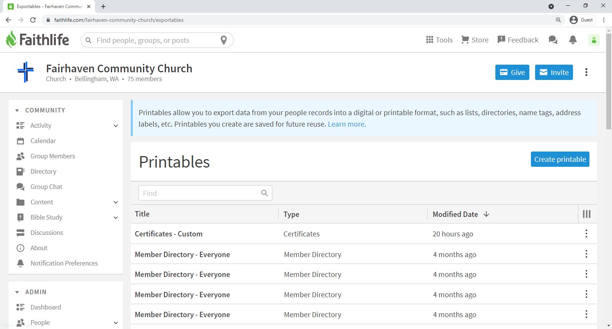
Task: Click the Find printables input field
Action: [x=205, y=193]
